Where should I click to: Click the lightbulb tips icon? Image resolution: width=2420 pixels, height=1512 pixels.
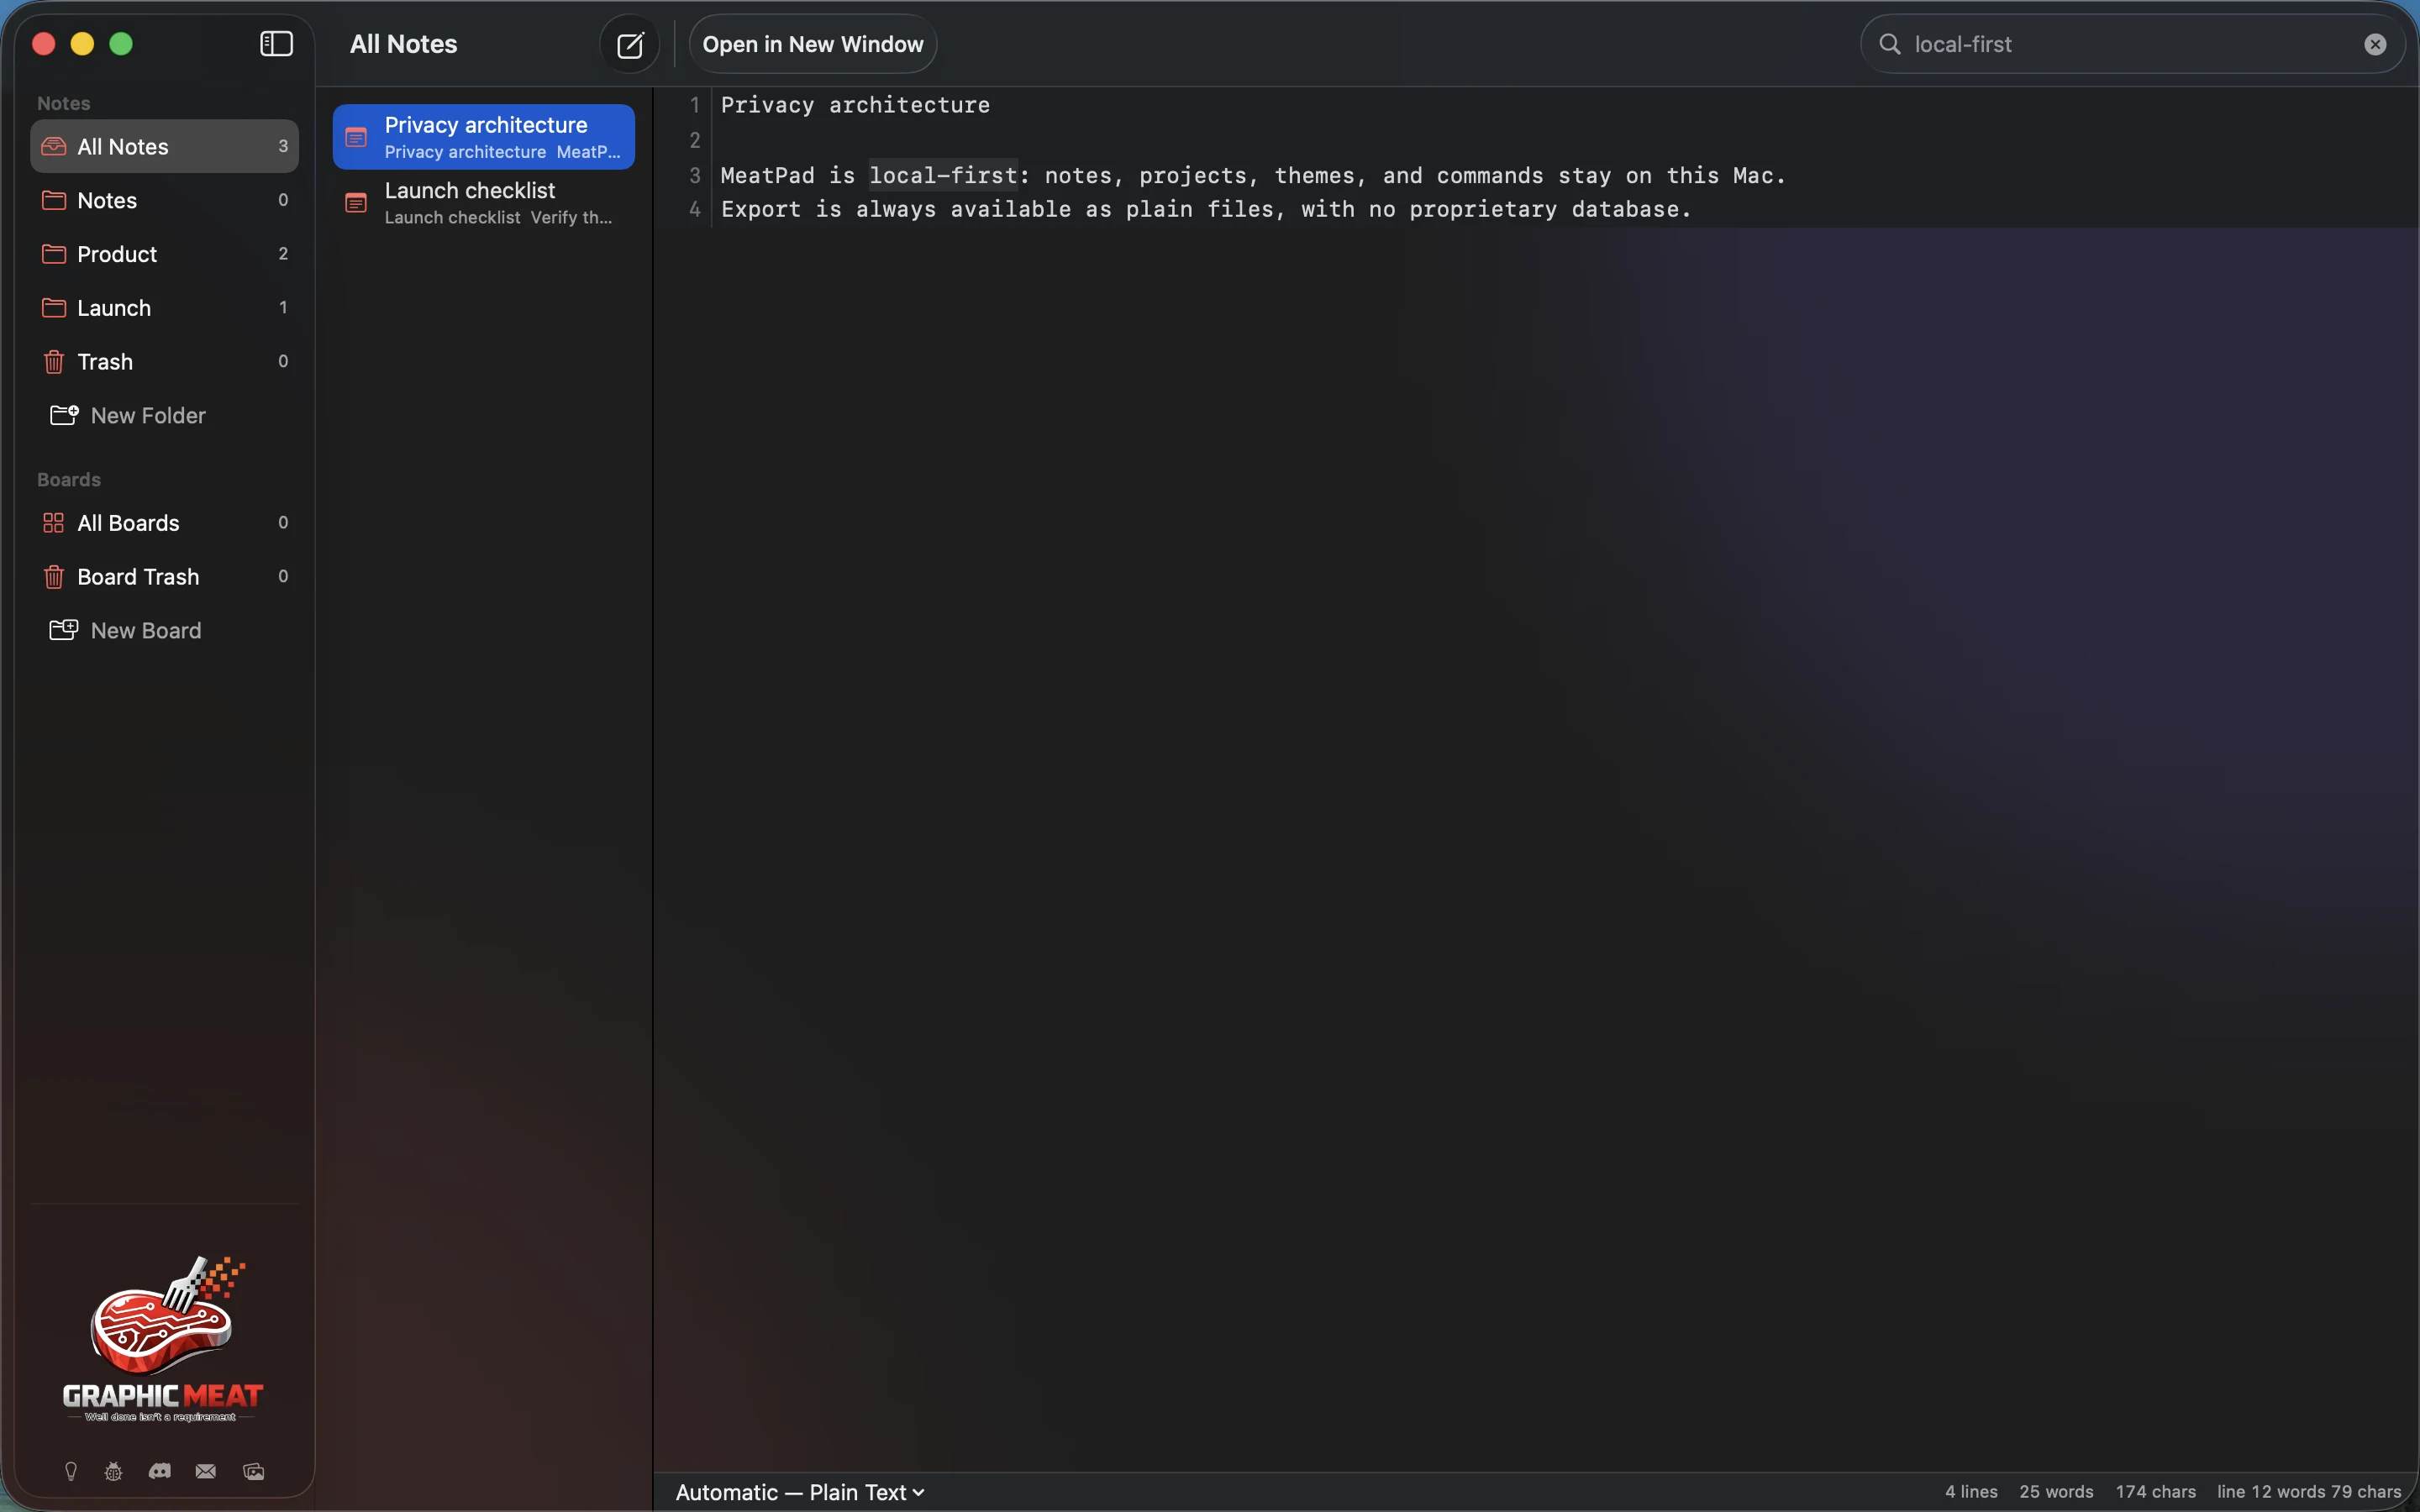71,1471
